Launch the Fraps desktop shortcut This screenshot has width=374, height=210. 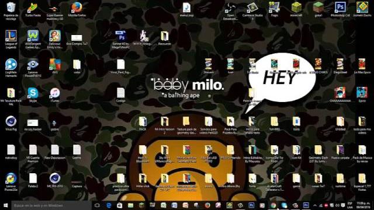[x=274, y=9]
